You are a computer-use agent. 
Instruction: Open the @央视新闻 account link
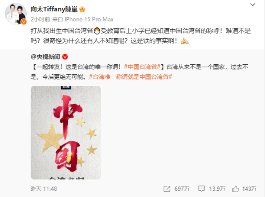(x=45, y=57)
